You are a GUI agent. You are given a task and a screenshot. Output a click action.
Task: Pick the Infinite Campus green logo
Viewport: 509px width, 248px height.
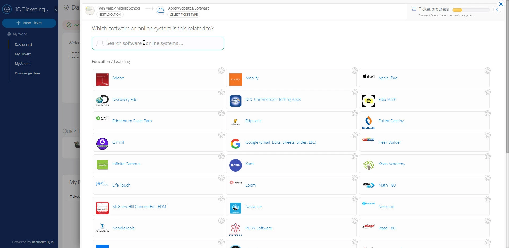102,165
